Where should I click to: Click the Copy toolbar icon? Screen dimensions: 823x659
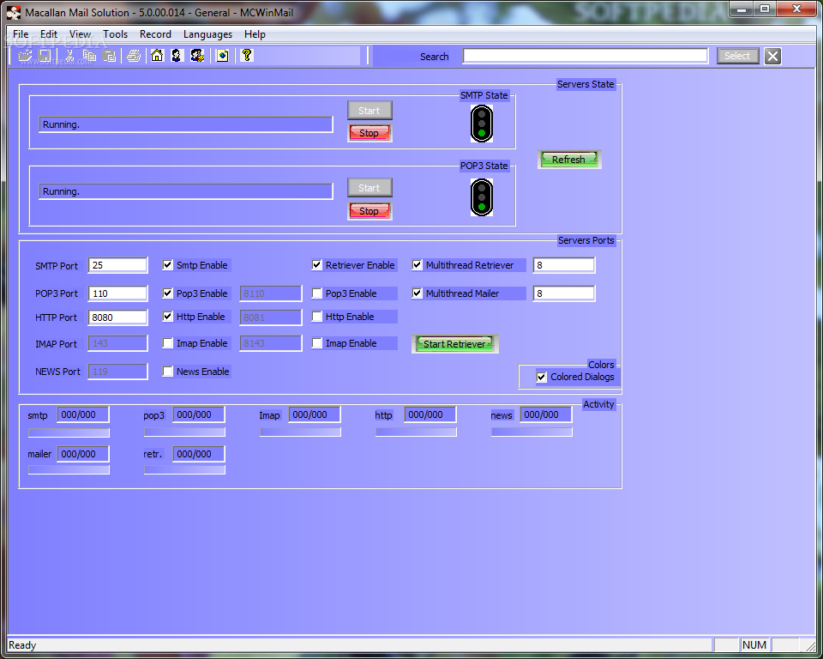tap(89, 56)
